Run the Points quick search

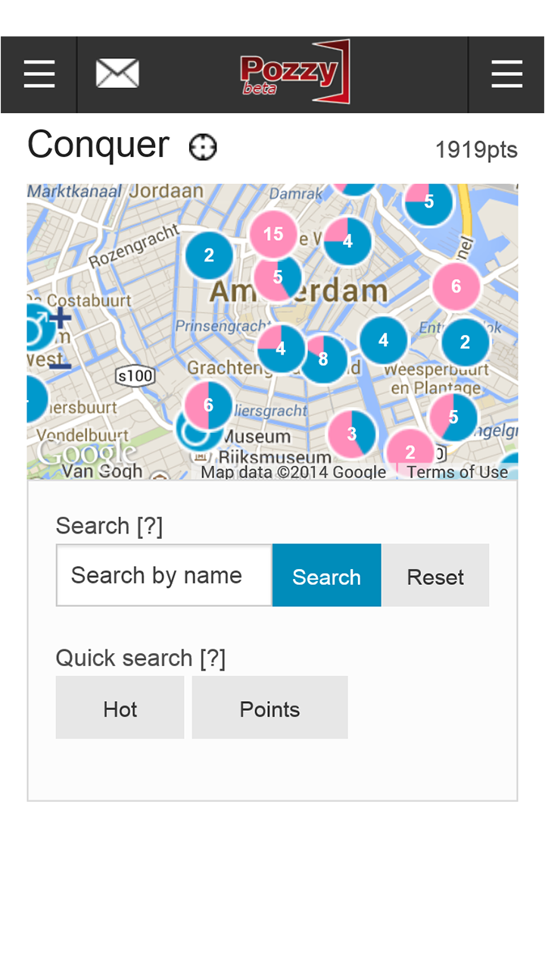(x=269, y=708)
